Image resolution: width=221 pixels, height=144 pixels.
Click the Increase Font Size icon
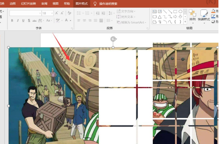[56, 13]
